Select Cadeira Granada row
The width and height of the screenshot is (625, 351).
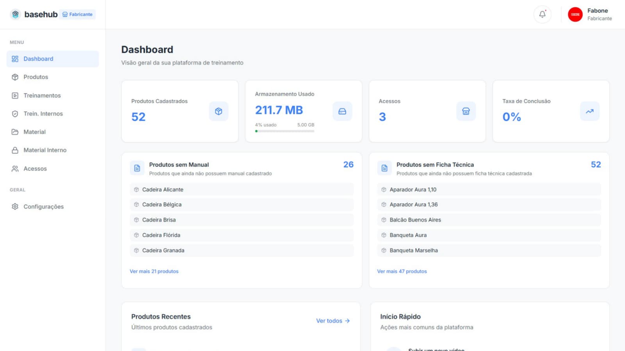[242, 250]
